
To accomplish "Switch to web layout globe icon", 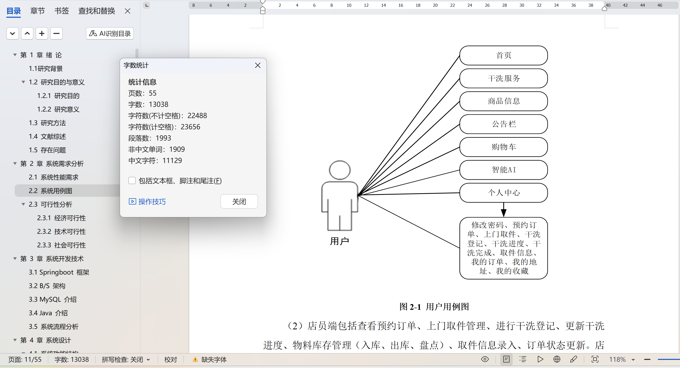I will point(557,359).
